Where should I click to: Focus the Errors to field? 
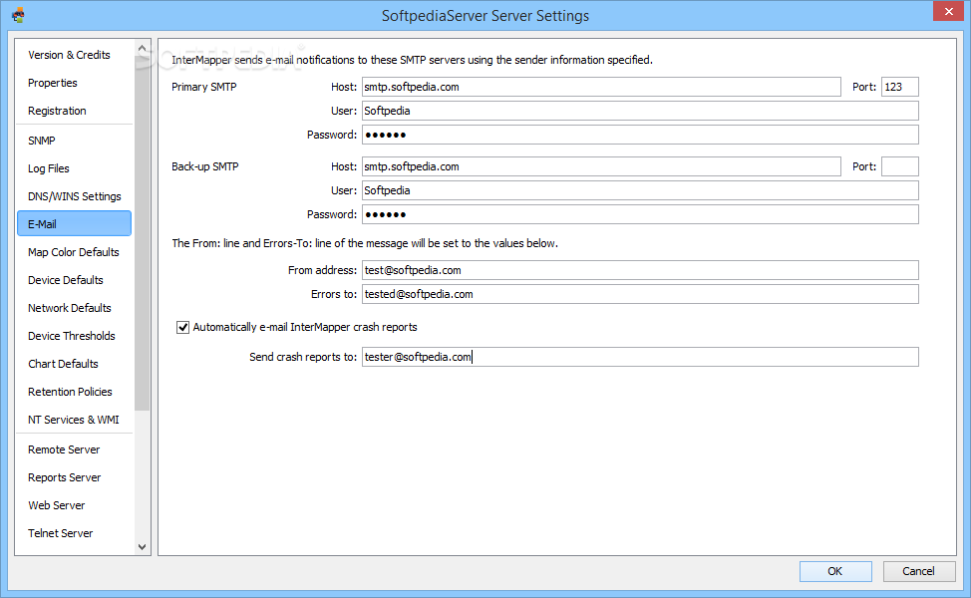640,294
